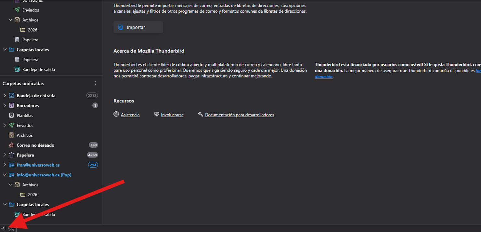Select the Correo no deseado folder
Screen dimensions: 481x232
[x=35, y=145]
